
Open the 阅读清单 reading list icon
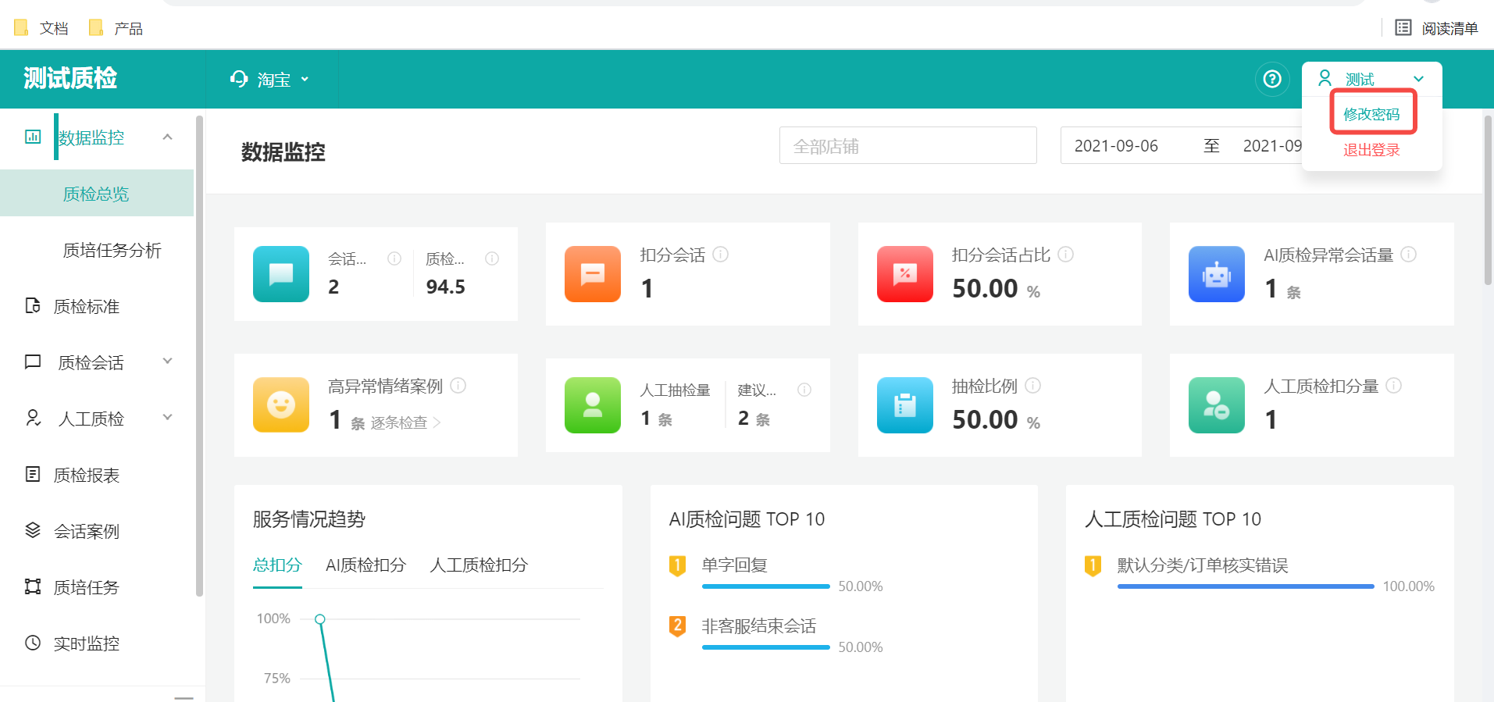tap(1403, 28)
